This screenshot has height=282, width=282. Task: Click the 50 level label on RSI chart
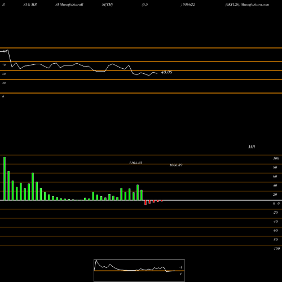[4, 74]
